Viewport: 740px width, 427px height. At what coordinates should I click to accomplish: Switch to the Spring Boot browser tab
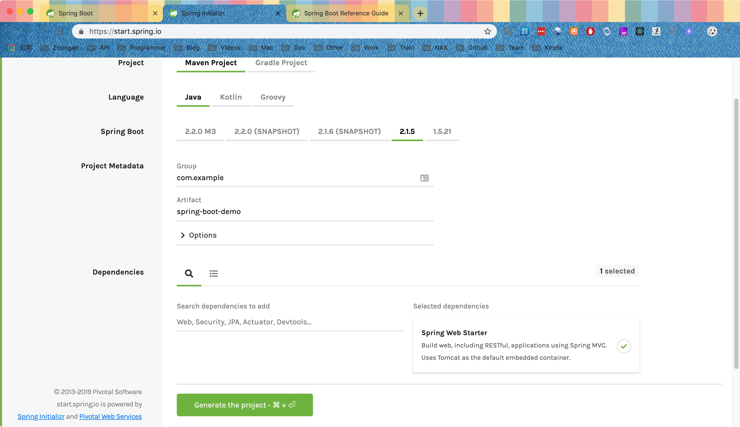76,13
